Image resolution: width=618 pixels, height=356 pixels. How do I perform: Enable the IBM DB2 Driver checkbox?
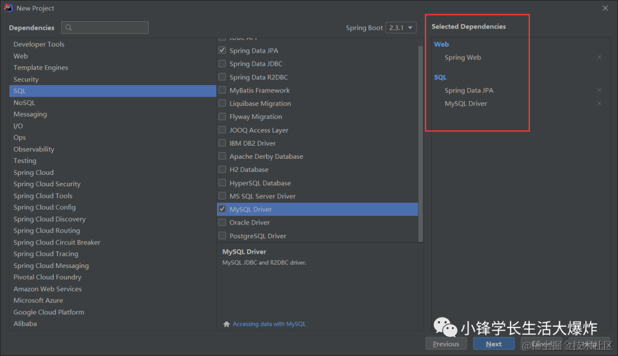point(222,143)
